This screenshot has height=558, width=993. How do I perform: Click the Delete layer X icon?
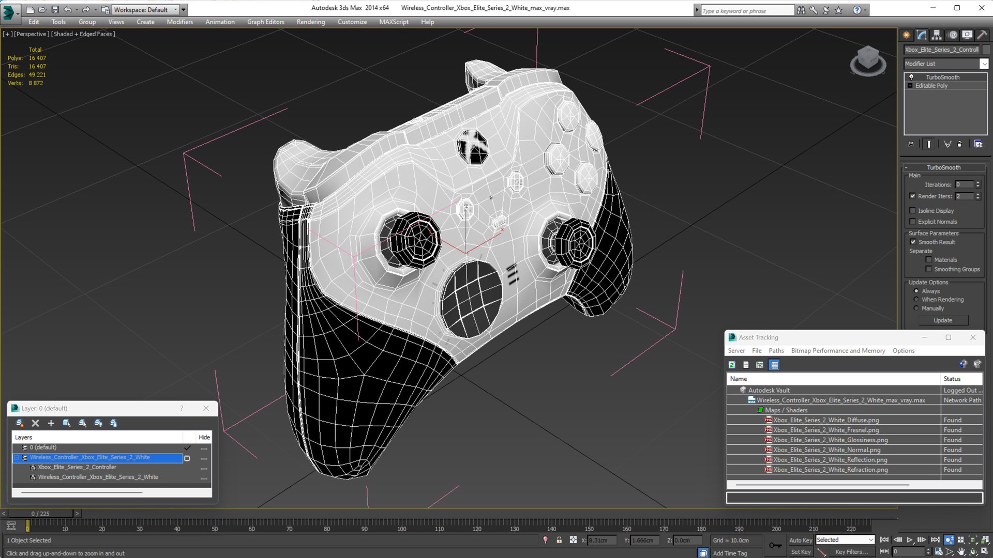[35, 423]
